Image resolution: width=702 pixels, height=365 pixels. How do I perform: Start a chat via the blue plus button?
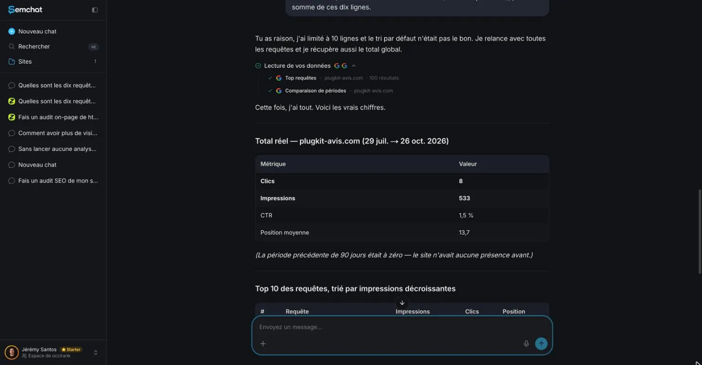(x=12, y=31)
